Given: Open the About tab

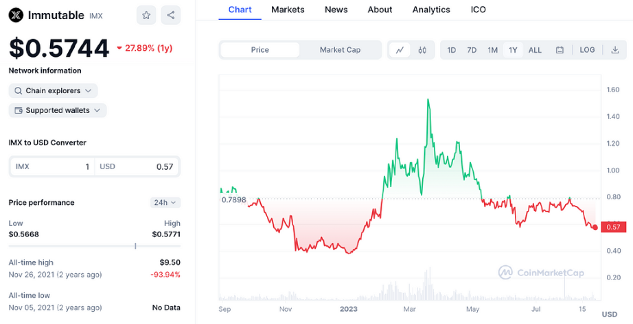Looking at the screenshot, I should (380, 10).
